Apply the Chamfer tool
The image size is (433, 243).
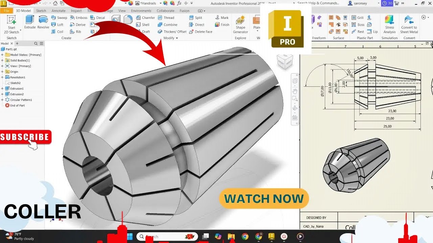click(x=145, y=18)
